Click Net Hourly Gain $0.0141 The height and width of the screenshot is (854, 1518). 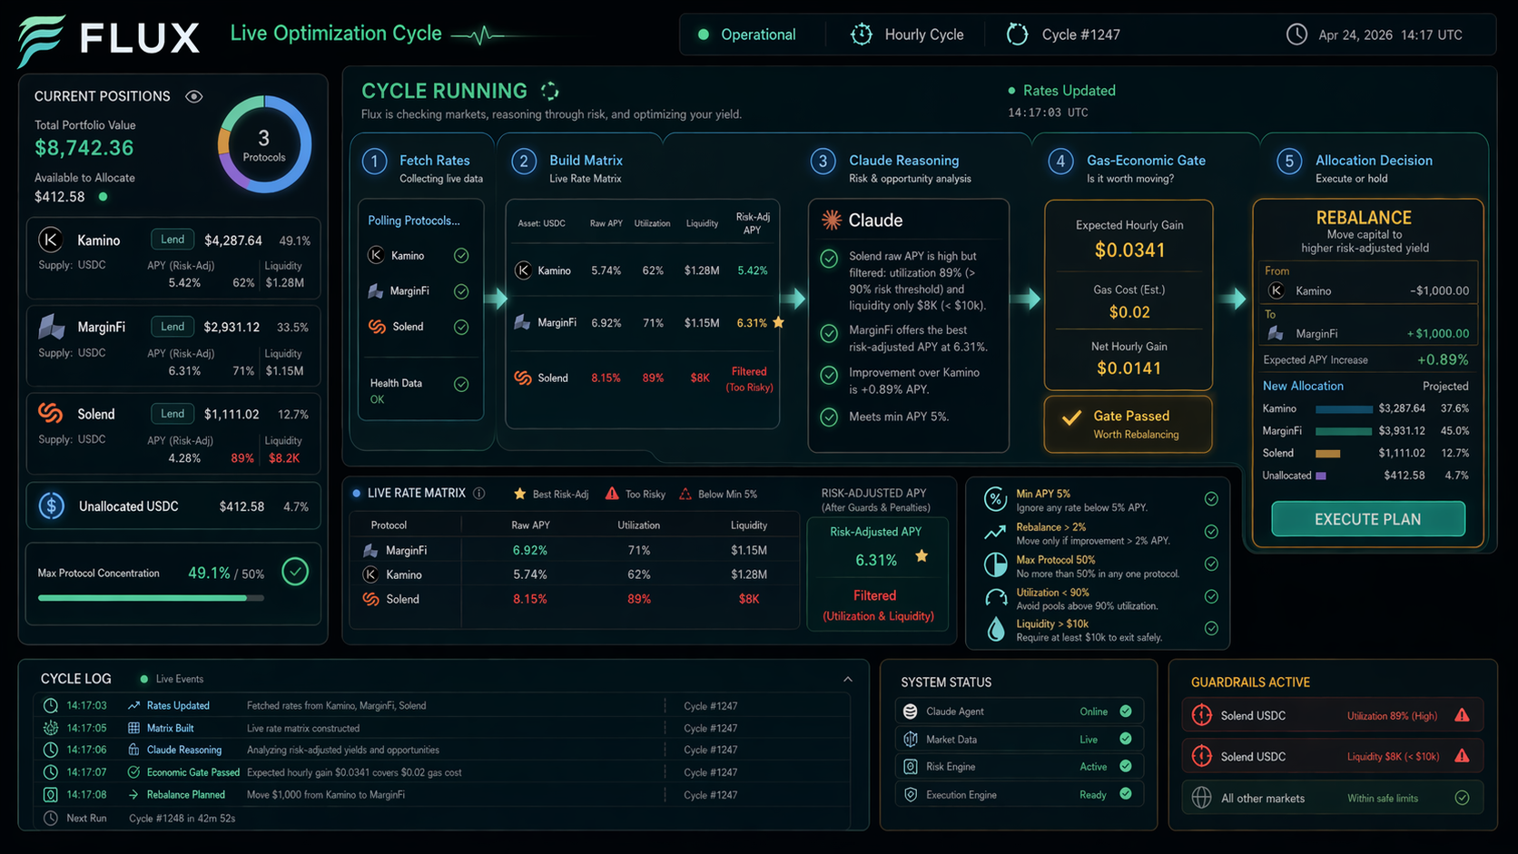point(1129,368)
